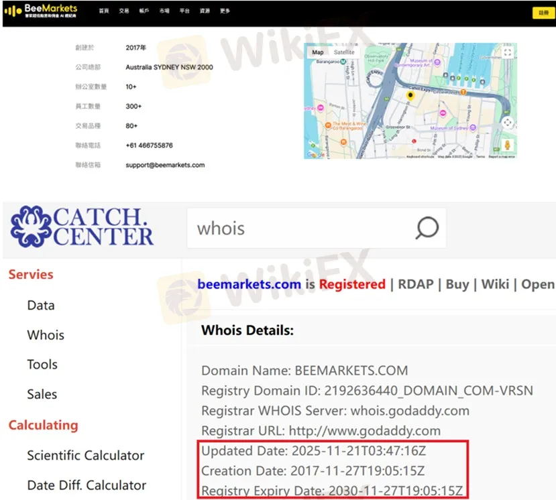The height and width of the screenshot is (500, 556).
Task: Click Google logo on the map
Action: pyautogui.click(x=316, y=155)
